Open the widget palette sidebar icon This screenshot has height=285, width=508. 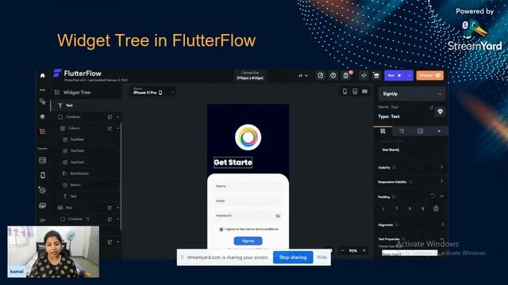click(x=42, y=101)
